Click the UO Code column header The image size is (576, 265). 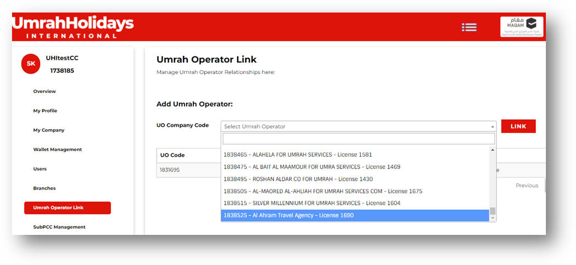pos(172,155)
